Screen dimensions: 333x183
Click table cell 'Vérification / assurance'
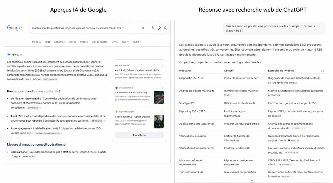click(x=193, y=136)
